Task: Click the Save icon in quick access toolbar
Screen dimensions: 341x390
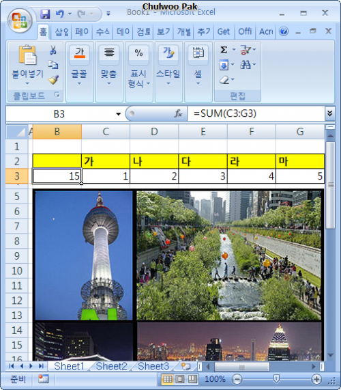Action: click(45, 14)
